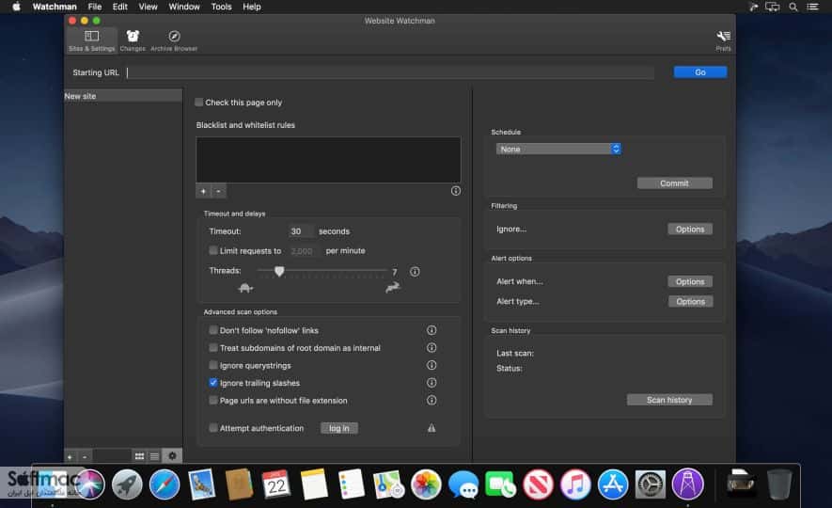
Task: Open the View menu
Action: click(x=148, y=7)
